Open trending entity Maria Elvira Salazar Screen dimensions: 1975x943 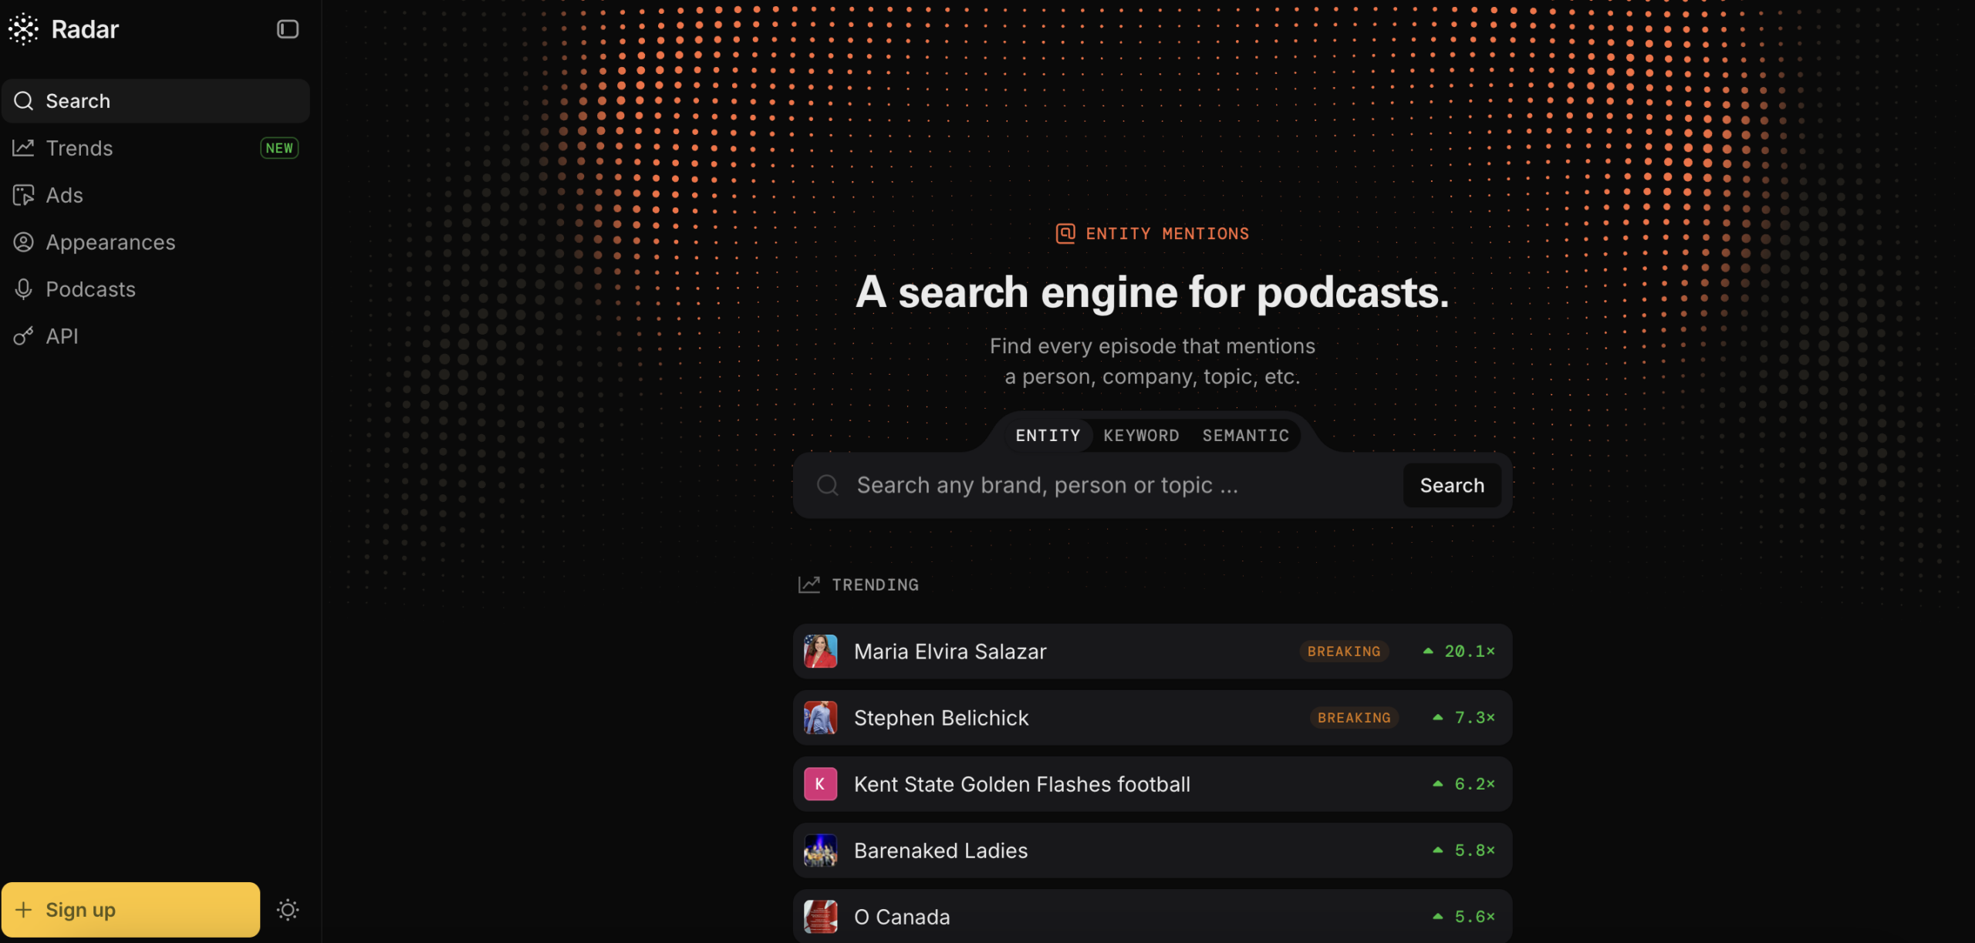pyautogui.click(x=1153, y=652)
